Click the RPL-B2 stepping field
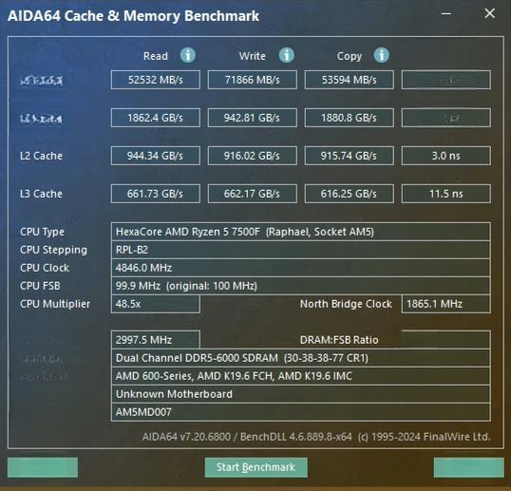Image resolution: width=511 pixels, height=491 pixels. [301, 250]
